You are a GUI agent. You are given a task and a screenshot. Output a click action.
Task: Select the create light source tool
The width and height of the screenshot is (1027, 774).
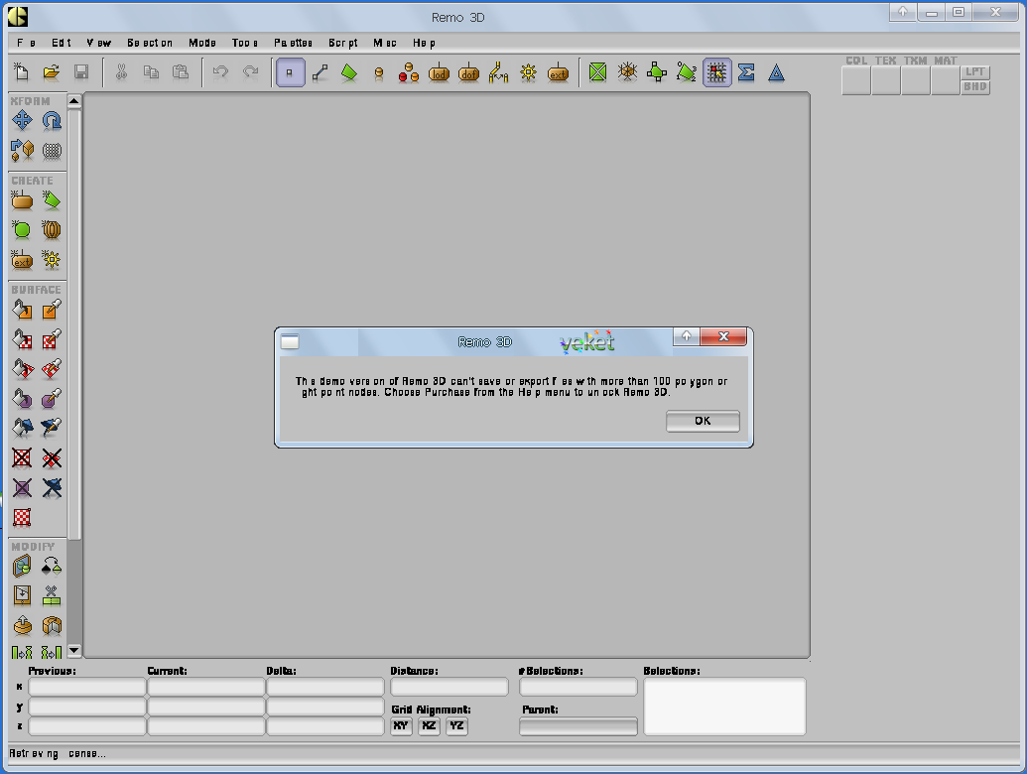pyautogui.click(x=52, y=260)
